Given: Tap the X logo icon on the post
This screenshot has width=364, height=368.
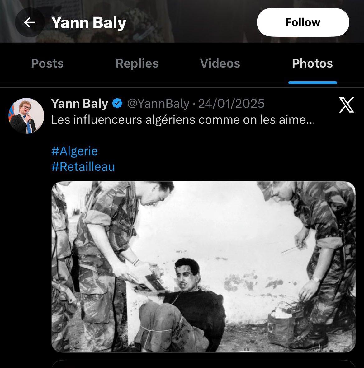Looking at the screenshot, I should (x=346, y=105).
